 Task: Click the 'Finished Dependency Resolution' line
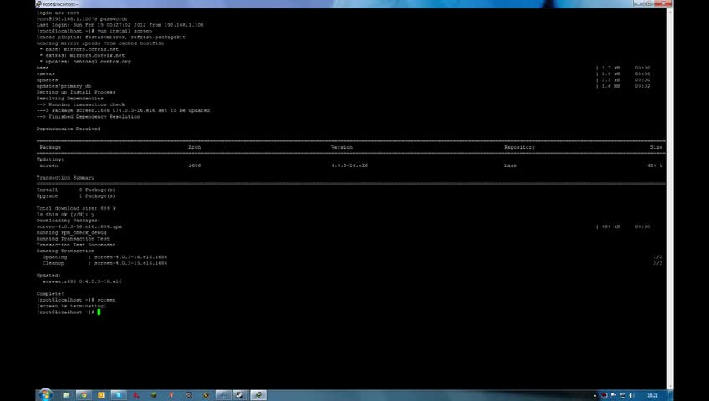[88, 116]
